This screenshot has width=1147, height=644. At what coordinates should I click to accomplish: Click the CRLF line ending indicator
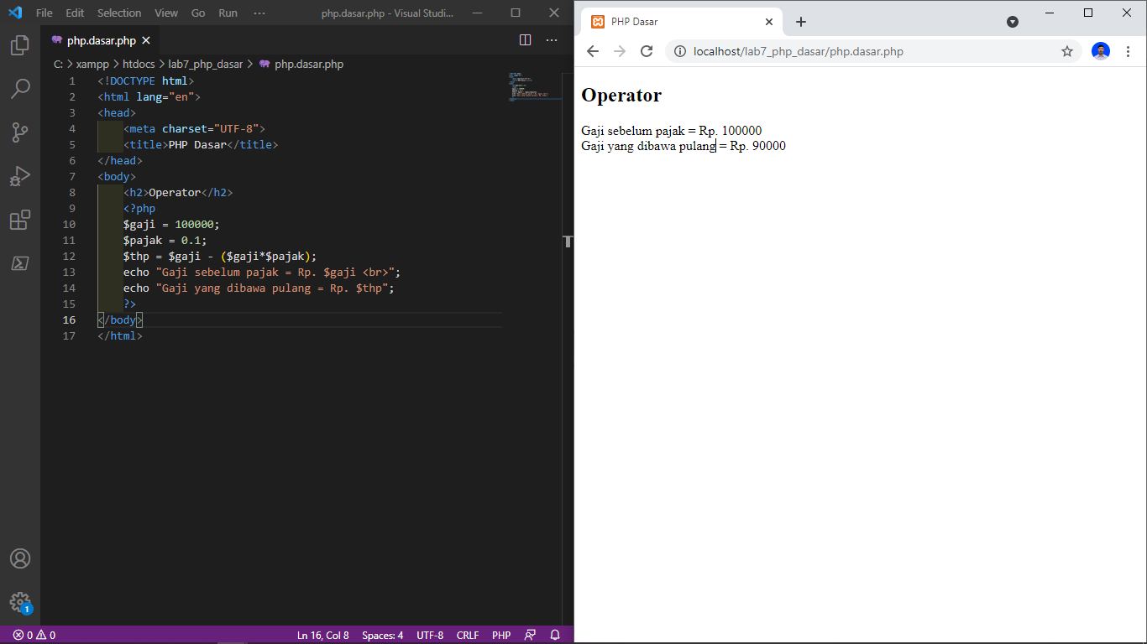pyautogui.click(x=468, y=635)
